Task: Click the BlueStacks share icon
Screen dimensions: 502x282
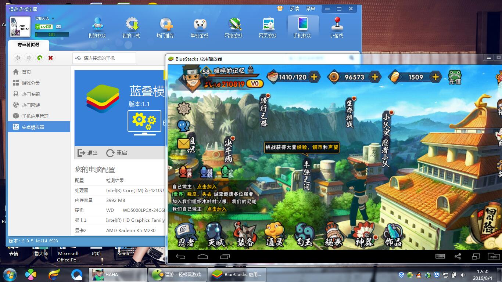Action: [x=458, y=257]
